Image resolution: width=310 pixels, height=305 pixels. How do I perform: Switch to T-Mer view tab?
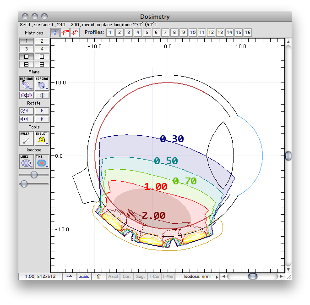click(x=168, y=277)
